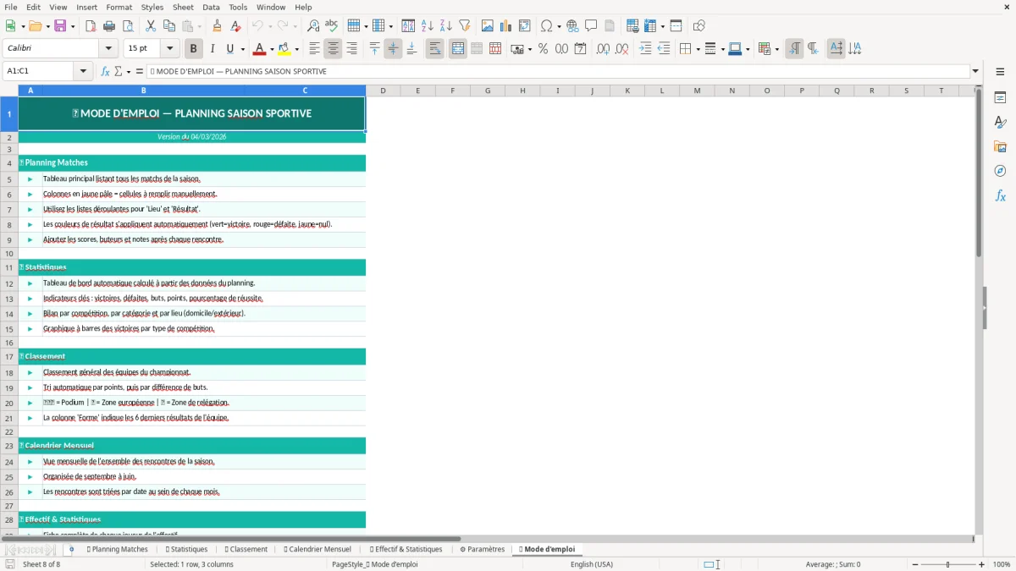Viewport: 1016px width, 571px height.
Task: Click in the formula input line
Action: (x=558, y=71)
